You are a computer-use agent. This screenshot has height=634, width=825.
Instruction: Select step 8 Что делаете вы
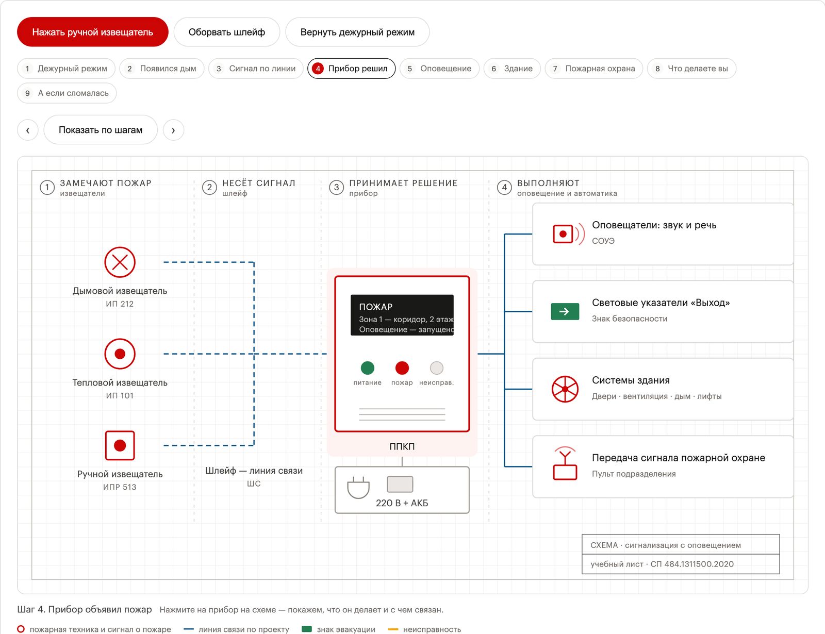(x=691, y=69)
